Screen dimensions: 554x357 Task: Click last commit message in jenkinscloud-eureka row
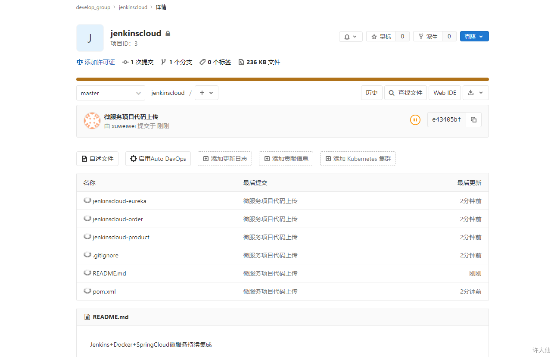270,201
